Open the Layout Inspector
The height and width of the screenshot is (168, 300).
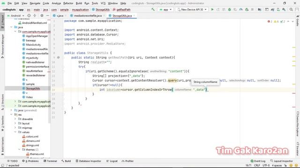281,161
